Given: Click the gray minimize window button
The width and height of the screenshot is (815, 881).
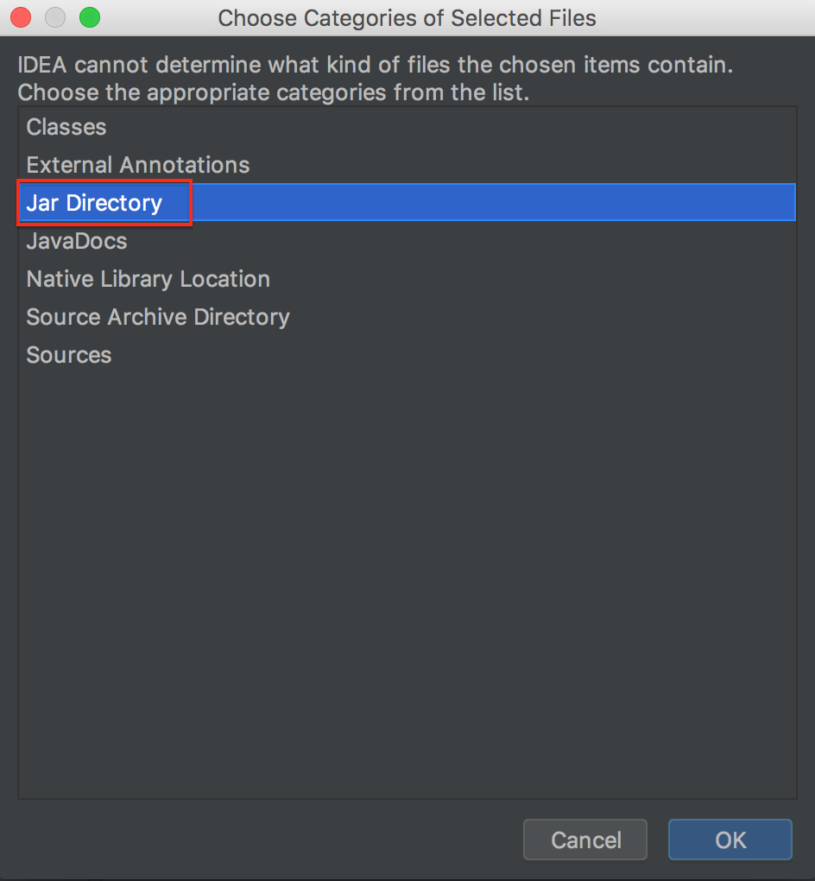Looking at the screenshot, I should pyautogui.click(x=55, y=17).
